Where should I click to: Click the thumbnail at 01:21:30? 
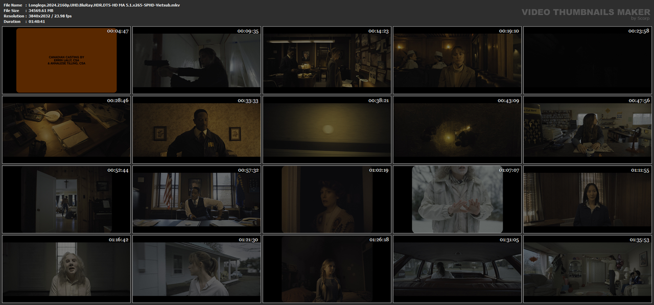197,269
